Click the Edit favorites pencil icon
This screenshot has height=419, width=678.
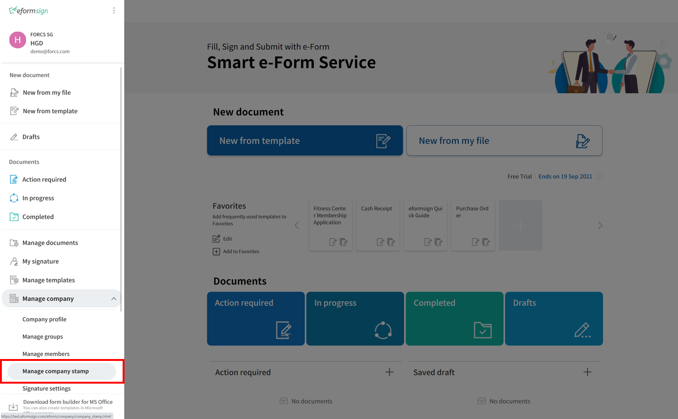(216, 239)
